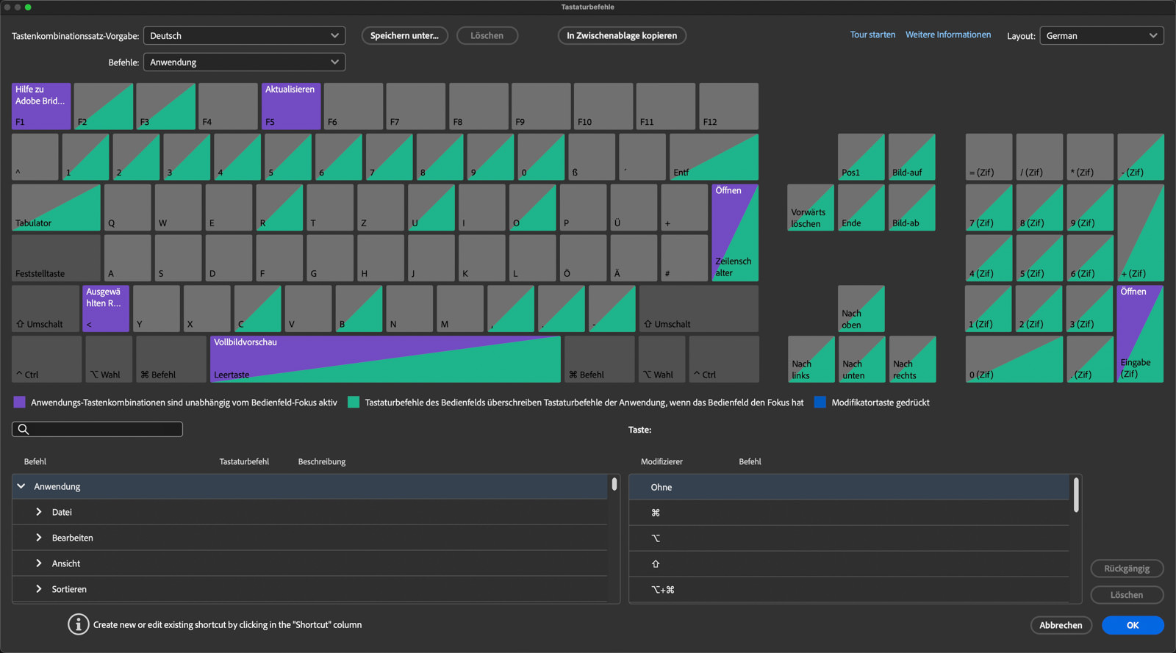This screenshot has height=653, width=1176.
Task: Toggle the left Befehl modifier key
Action: [171, 359]
